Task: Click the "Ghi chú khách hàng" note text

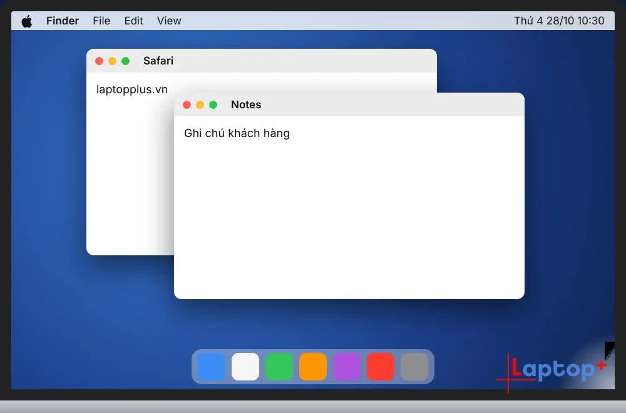Action: (x=237, y=133)
